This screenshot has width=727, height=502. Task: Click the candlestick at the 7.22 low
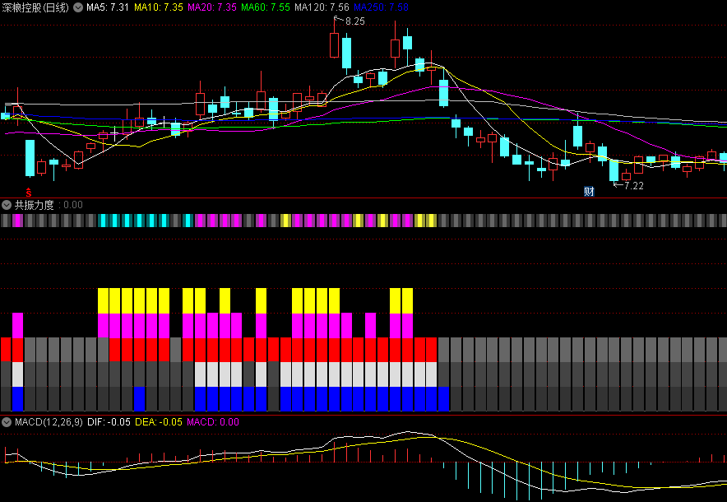point(614,170)
